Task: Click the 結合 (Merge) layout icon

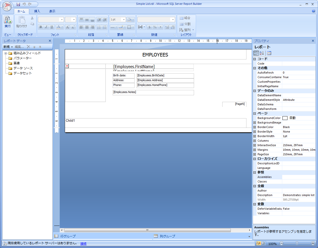Action: (185, 18)
